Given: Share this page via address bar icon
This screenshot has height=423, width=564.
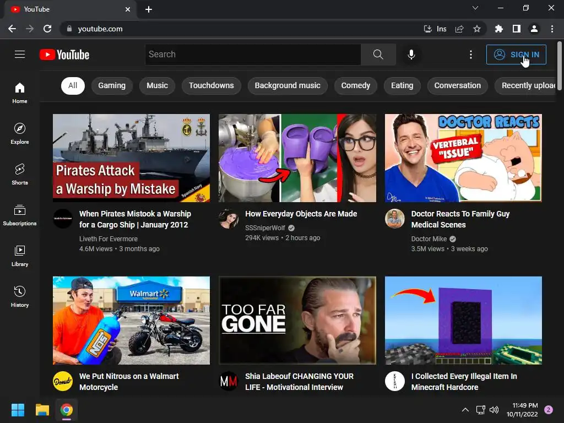Looking at the screenshot, I should pos(459,29).
